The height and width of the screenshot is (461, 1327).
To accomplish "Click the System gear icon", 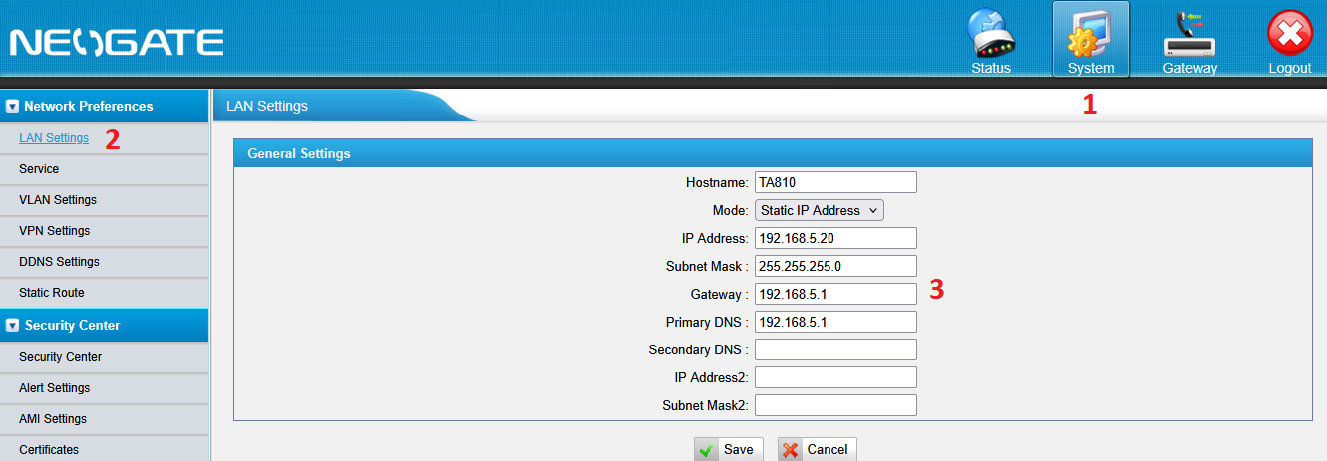I will click(1090, 36).
